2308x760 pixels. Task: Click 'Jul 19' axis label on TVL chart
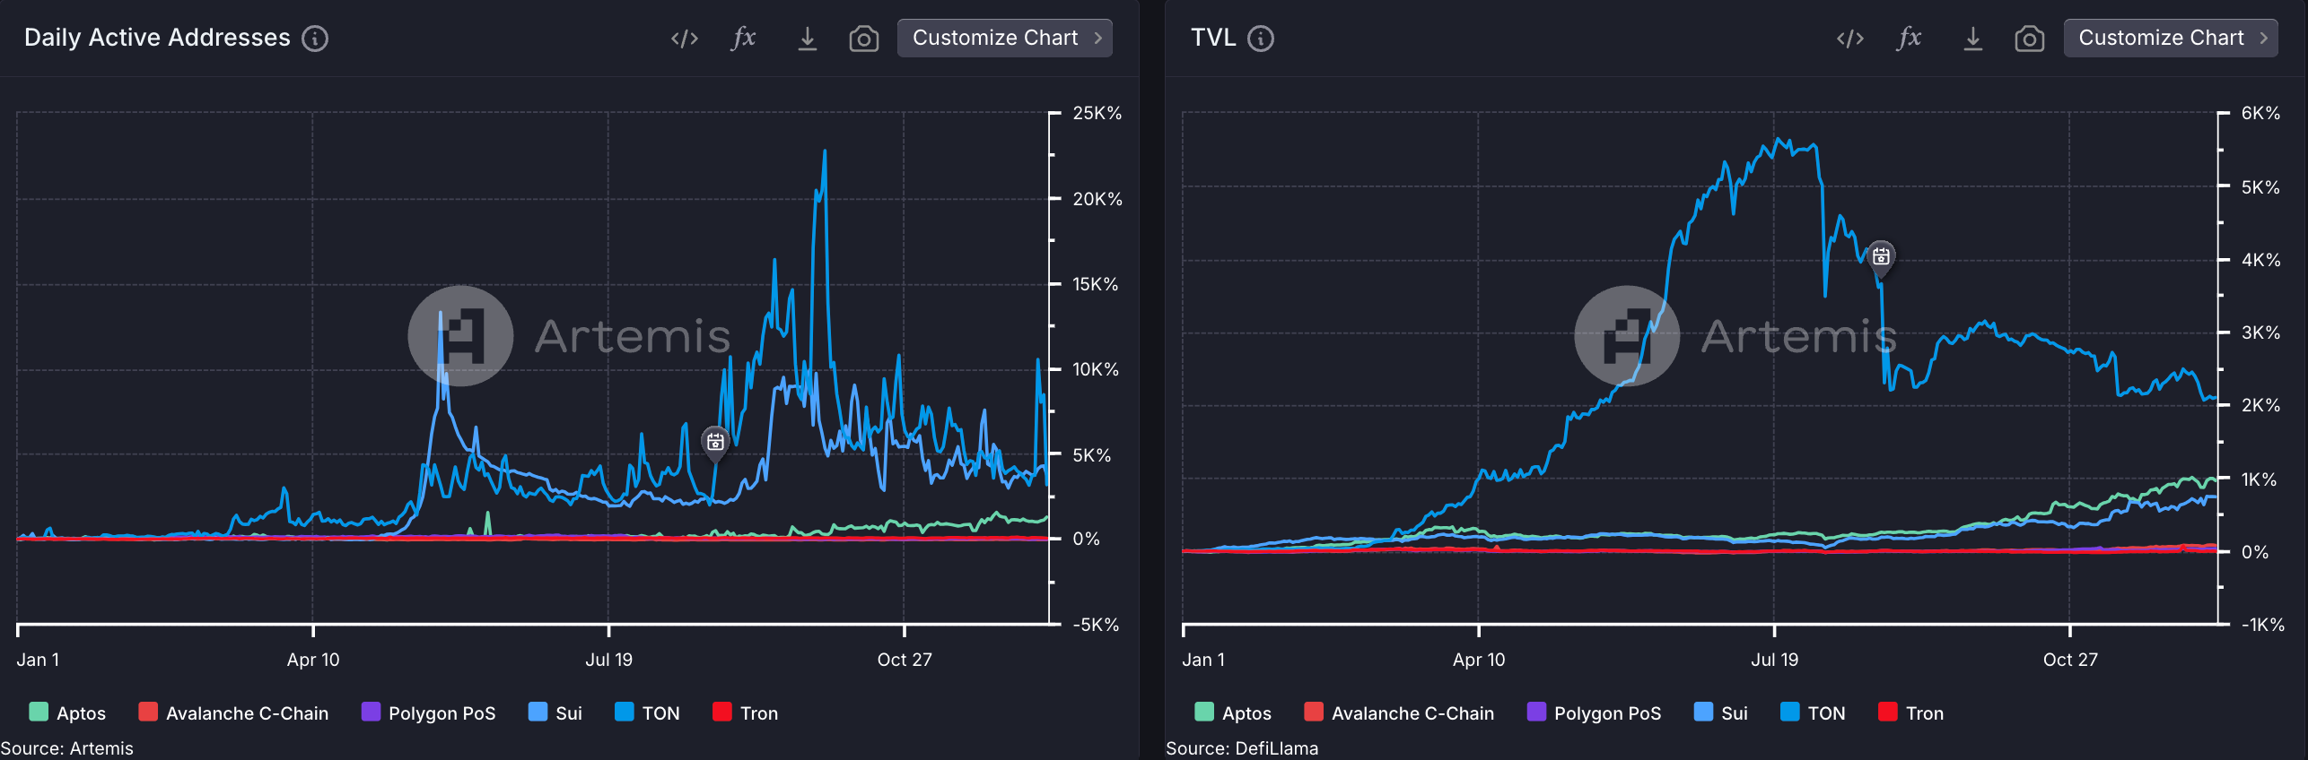(x=1774, y=660)
